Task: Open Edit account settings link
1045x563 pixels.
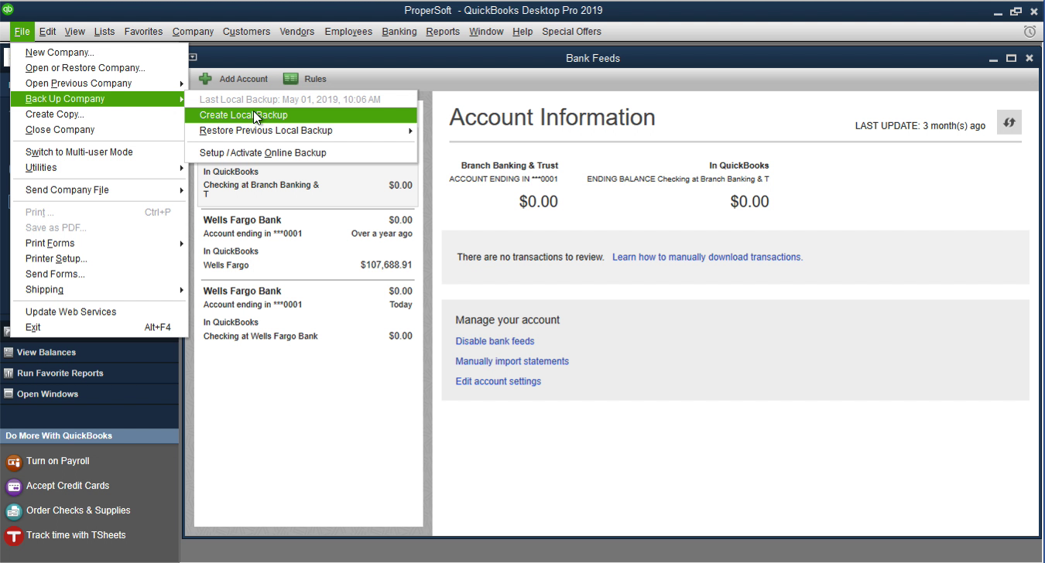Action: [x=498, y=381]
